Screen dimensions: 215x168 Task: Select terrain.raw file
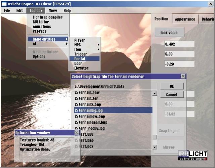(x=113, y=93)
